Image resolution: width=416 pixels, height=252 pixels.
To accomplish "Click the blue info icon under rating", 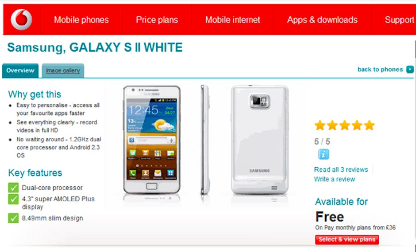I will [324, 154].
